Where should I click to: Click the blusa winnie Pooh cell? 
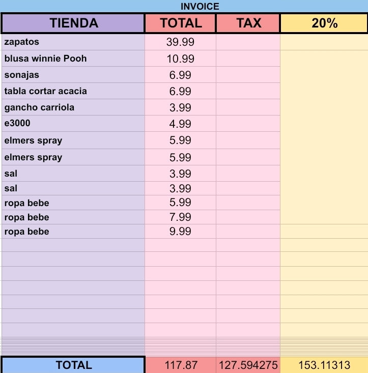pos(73,59)
